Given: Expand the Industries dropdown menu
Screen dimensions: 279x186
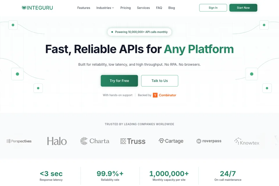Looking at the screenshot, I should 105,8.
